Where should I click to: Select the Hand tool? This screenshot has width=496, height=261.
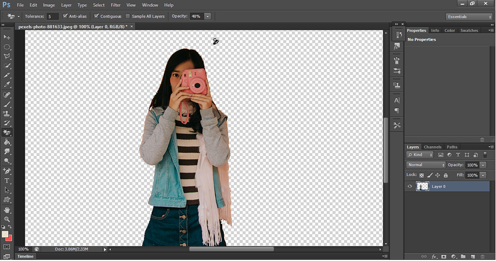click(x=7, y=210)
